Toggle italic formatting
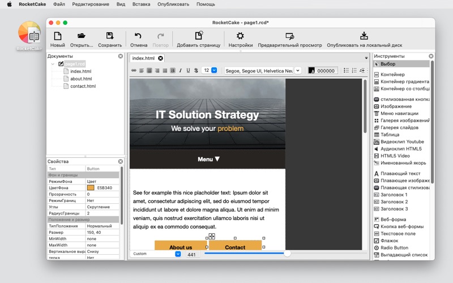453x283 pixels. [x=181, y=70]
